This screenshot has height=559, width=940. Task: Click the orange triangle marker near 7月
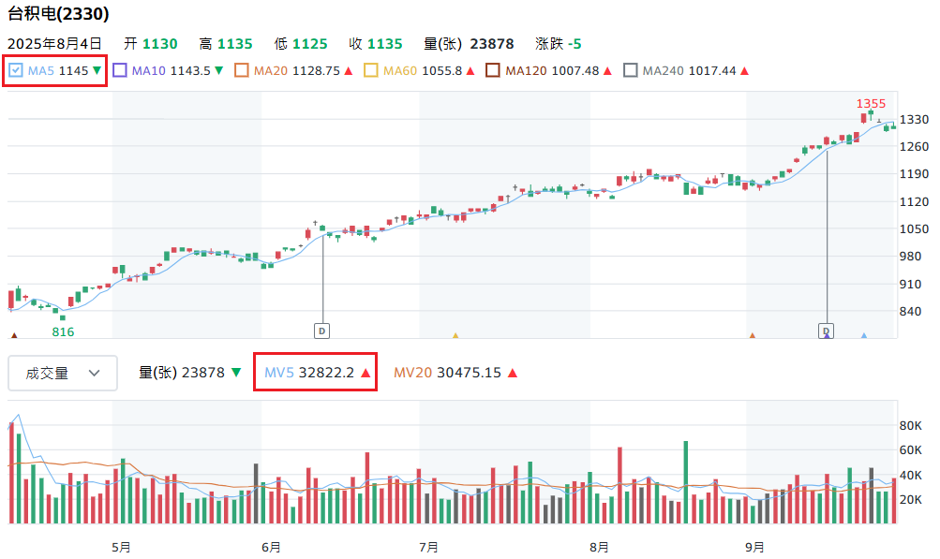click(455, 335)
